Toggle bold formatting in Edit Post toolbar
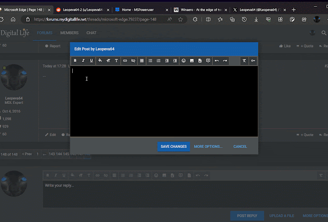The width and height of the screenshot is (328, 222). (75, 60)
